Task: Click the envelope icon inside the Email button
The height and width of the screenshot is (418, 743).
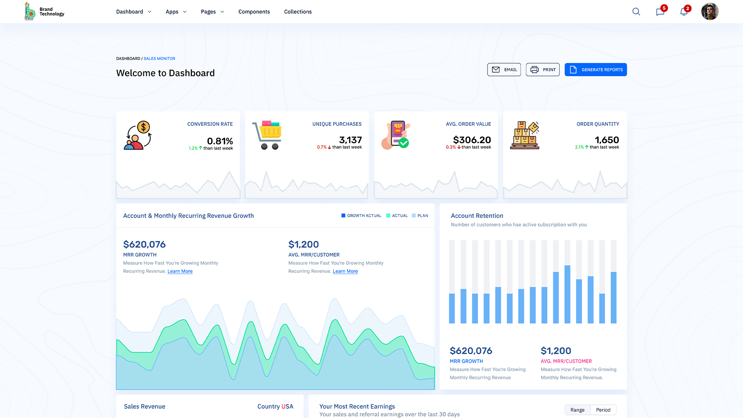Action: pos(496,70)
